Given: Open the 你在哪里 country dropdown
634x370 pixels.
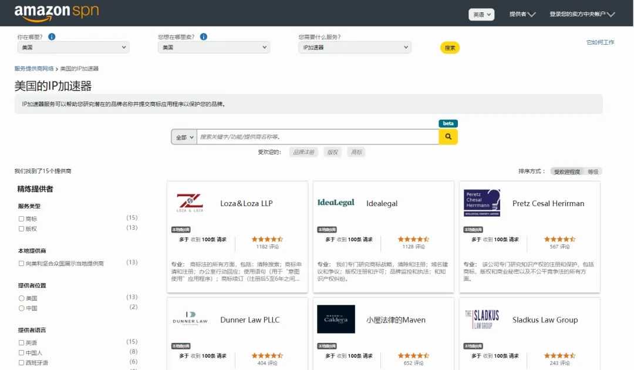Looking at the screenshot, I should click(73, 48).
